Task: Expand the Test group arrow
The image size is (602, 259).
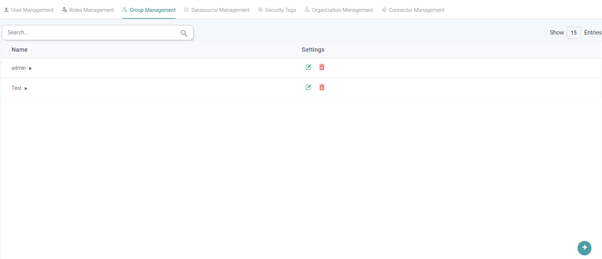Action: pyautogui.click(x=26, y=89)
